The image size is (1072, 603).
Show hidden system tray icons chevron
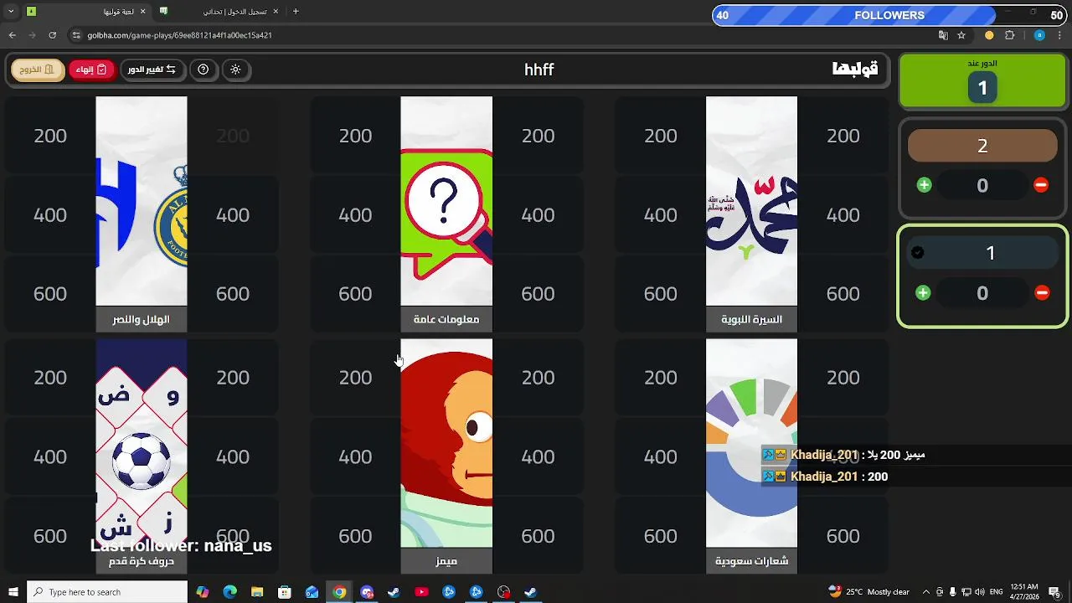click(925, 592)
